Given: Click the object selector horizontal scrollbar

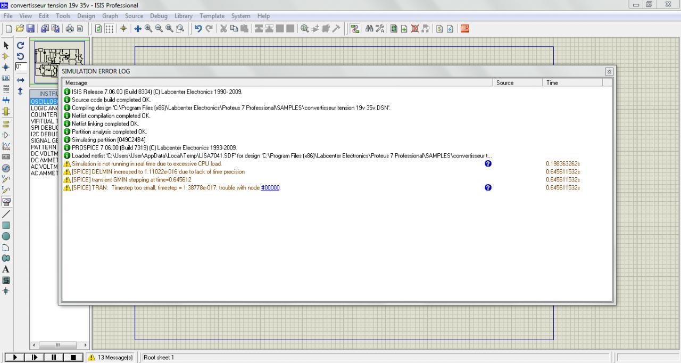Looking at the screenshot, I should click(59, 345).
